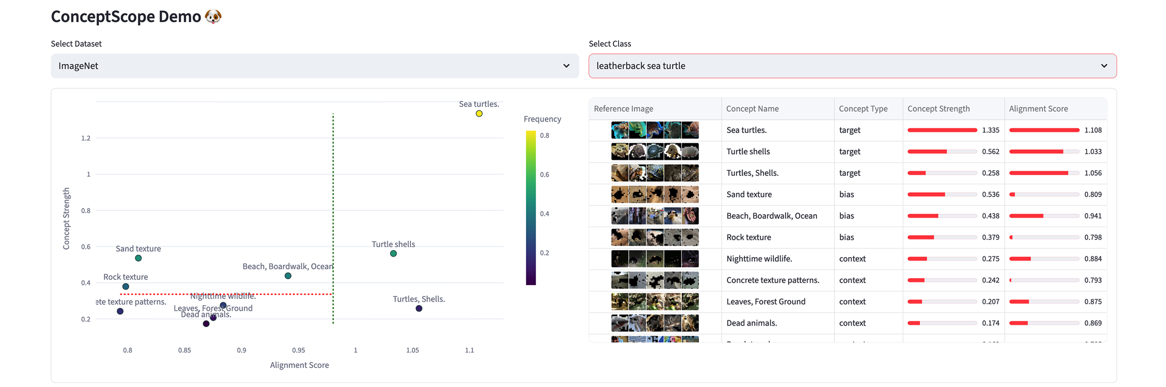Click the Nighttime wildlife. reference image thumbnails
This screenshot has height=387, width=1166.
(x=655, y=259)
